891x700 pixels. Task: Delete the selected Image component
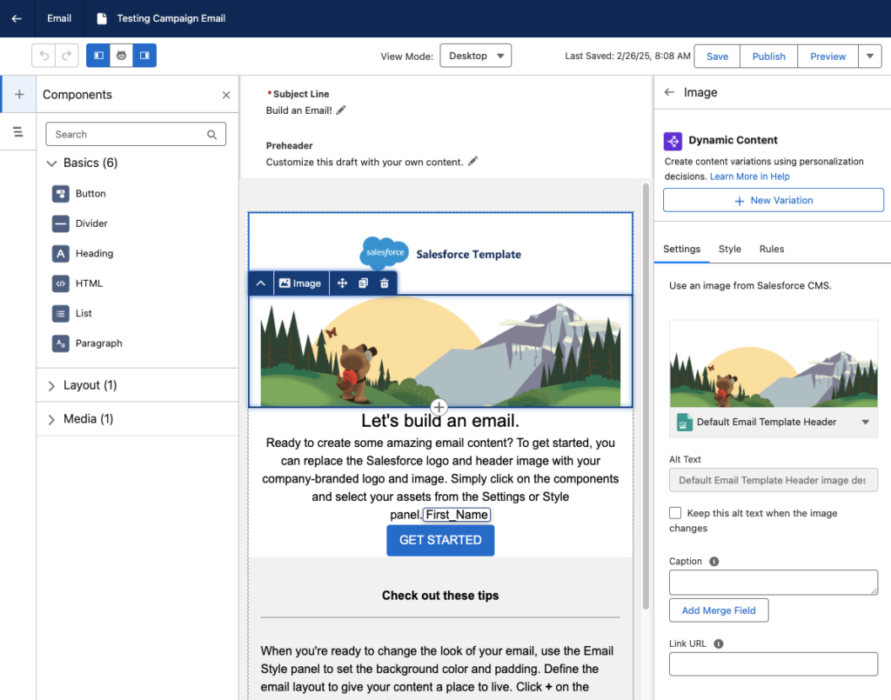coord(385,283)
